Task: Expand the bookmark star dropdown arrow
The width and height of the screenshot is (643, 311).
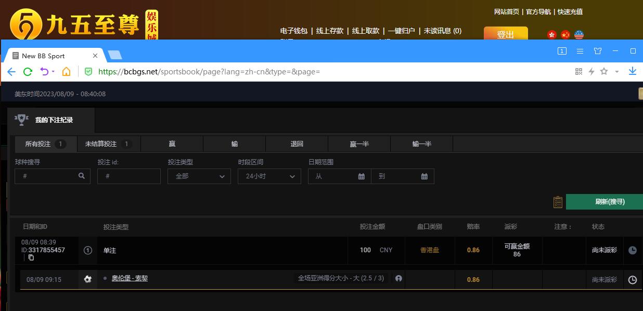Action: 617,72
